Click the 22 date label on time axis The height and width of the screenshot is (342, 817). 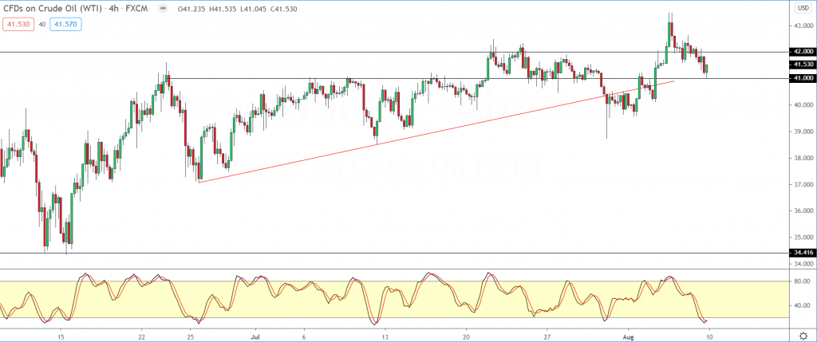141,336
